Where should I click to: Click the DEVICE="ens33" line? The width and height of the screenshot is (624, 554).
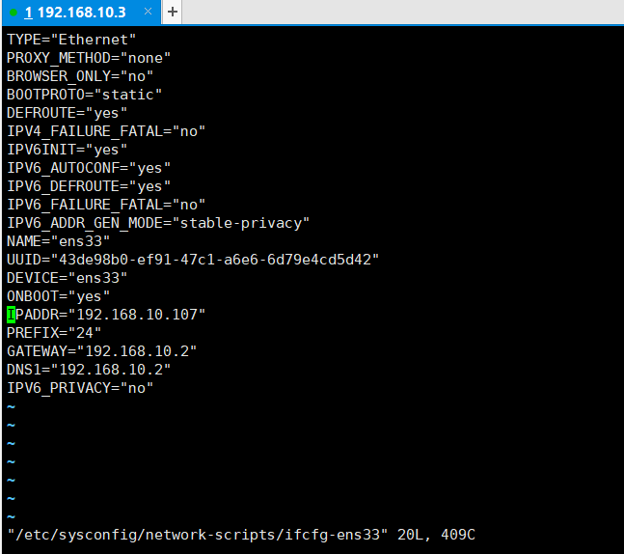(68, 278)
